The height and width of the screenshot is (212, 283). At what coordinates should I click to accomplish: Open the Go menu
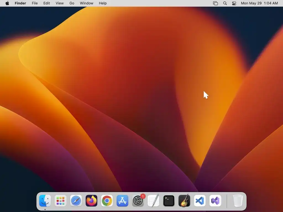coord(72,3)
